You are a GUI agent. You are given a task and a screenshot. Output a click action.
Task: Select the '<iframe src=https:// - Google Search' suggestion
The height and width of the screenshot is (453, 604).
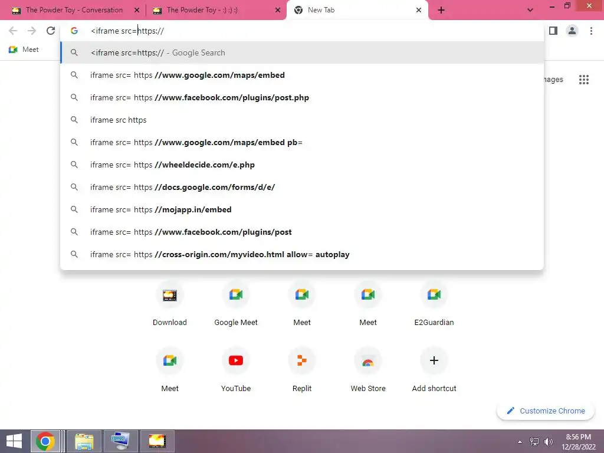tap(303, 52)
